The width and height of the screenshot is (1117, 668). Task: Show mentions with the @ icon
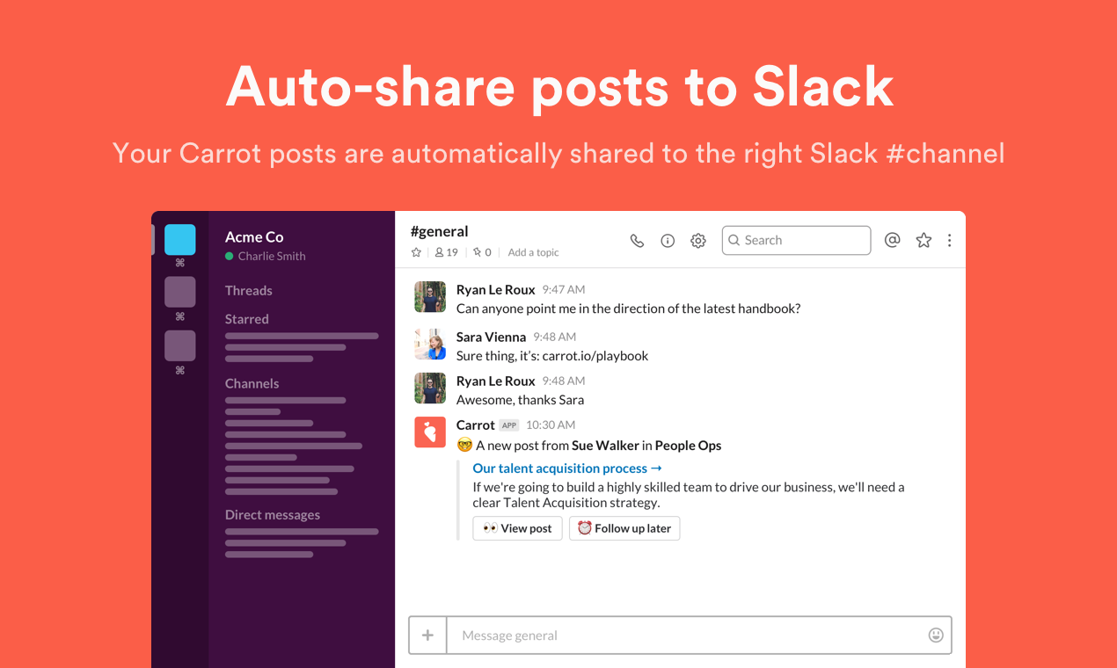pos(892,240)
